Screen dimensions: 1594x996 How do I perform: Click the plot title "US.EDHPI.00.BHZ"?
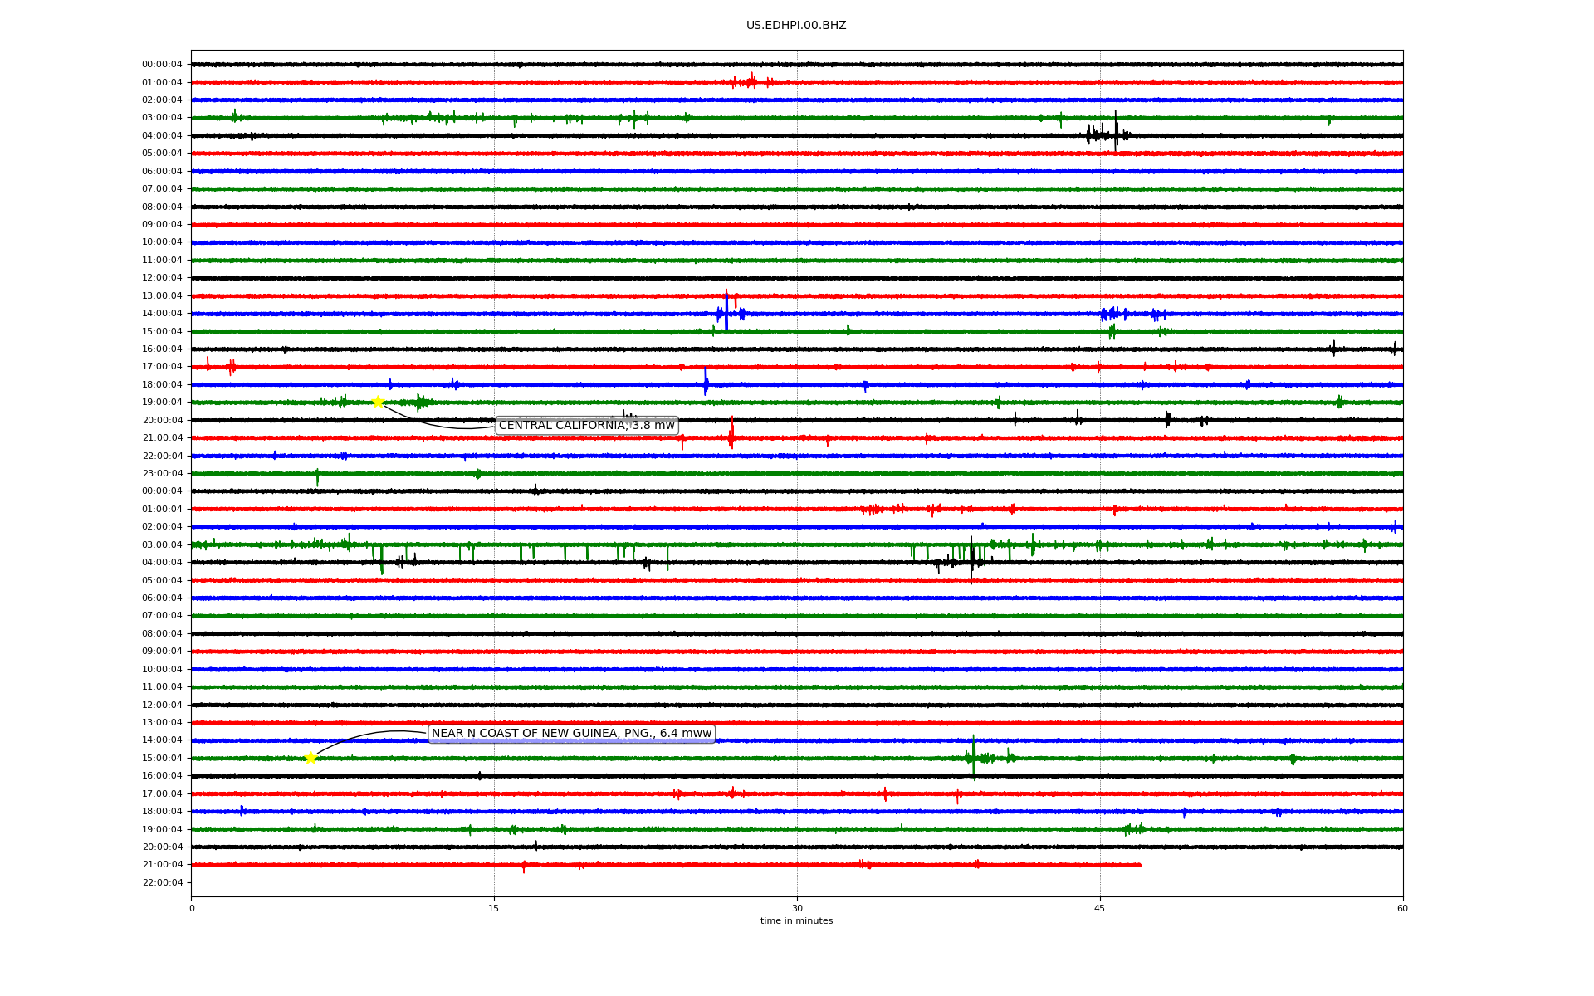796,26
